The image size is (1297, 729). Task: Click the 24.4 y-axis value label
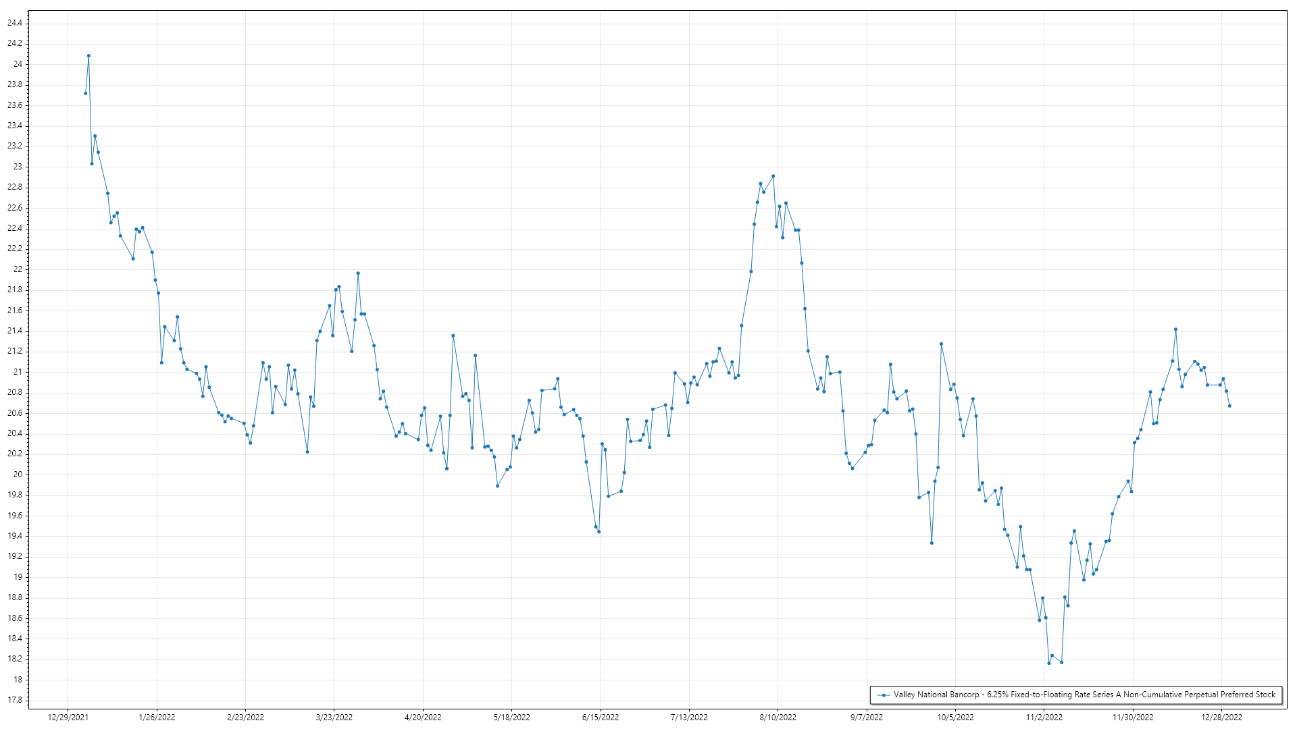[15, 23]
